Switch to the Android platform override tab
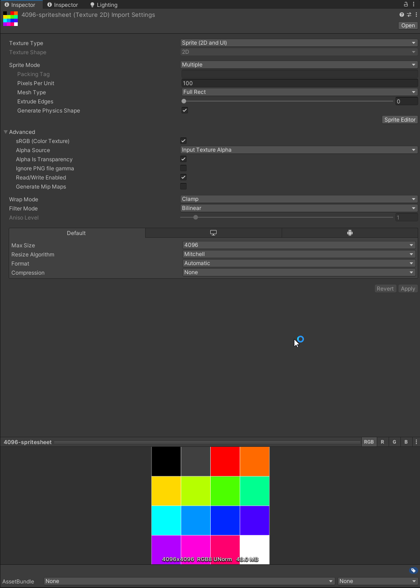Image resolution: width=420 pixels, height=588 pixels. [x=349, y=233]
